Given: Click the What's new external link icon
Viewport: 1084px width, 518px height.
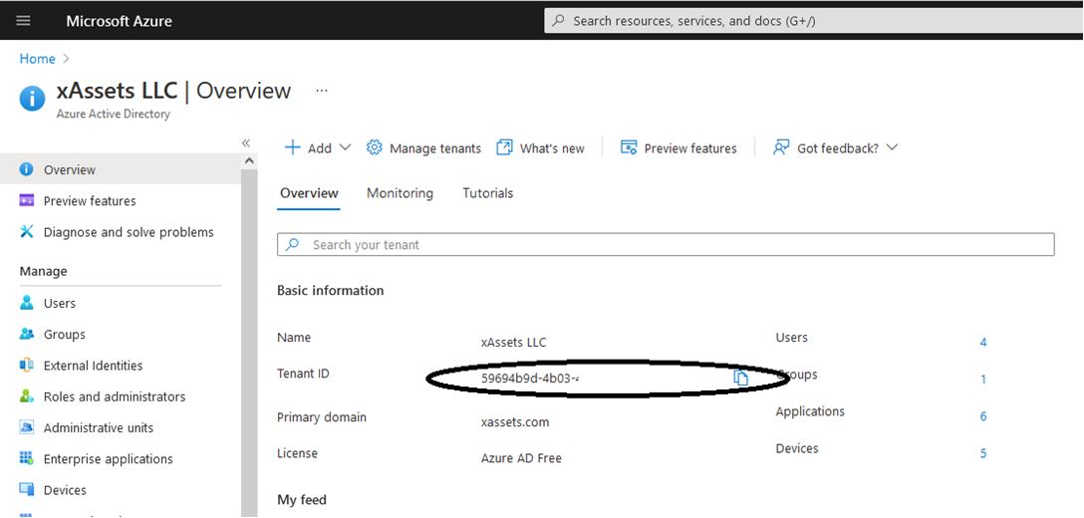Looking at the screenshot, I should click(505, 147).
